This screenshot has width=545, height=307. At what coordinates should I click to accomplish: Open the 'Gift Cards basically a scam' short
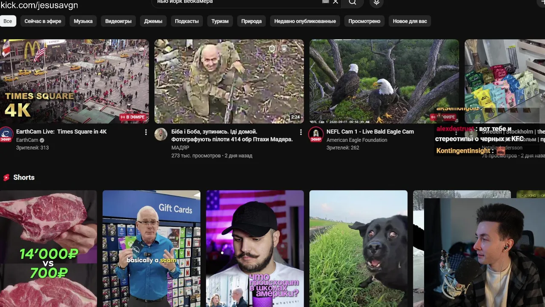click(x=152, y=249)
